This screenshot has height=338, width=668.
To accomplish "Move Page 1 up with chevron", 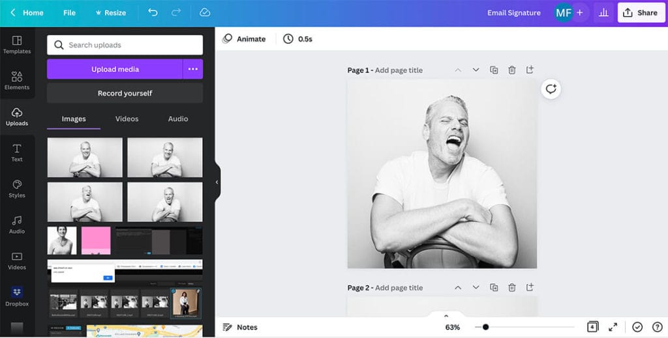I will [458, 70].
